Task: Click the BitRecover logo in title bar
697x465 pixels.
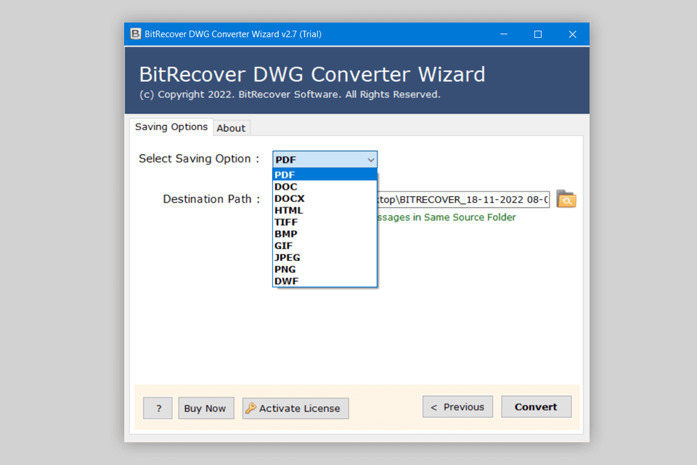Action: click(136, 34)
